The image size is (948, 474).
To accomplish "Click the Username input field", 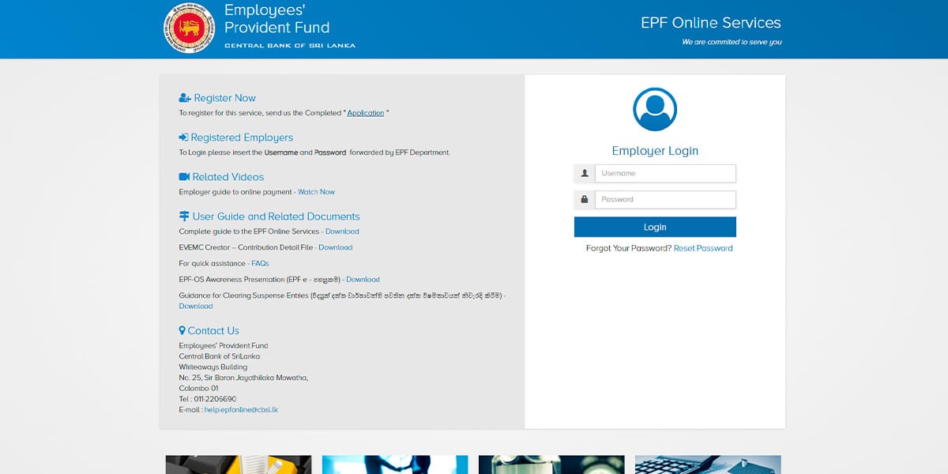I will 665,173.
